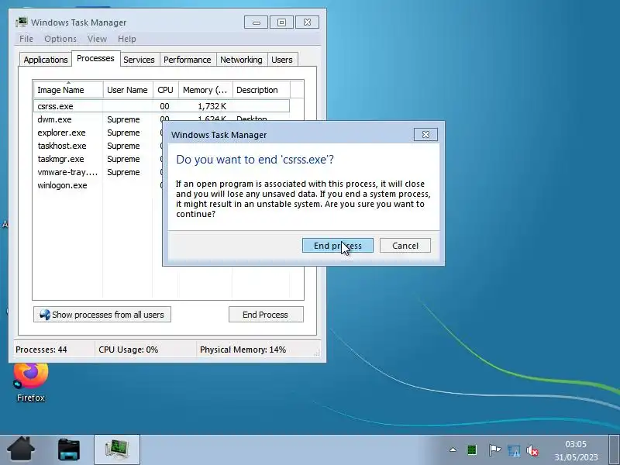The image size is (620, 465).
Task: Sort by Description column header
Action: [261, 90]
